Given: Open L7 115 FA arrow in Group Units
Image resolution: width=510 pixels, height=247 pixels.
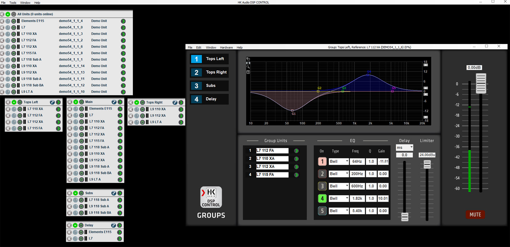Looking at the screenshot, I should click(296, 175).
